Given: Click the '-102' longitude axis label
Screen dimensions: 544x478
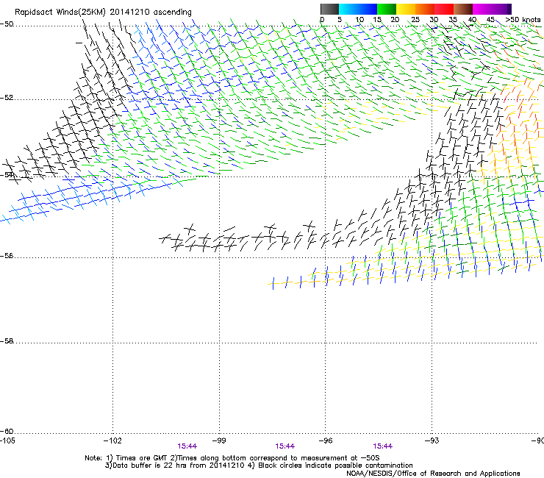Looking at the screenshot, I should click(x=112, y=440).
